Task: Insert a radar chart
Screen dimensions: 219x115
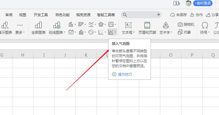Action: coord(101,24)
